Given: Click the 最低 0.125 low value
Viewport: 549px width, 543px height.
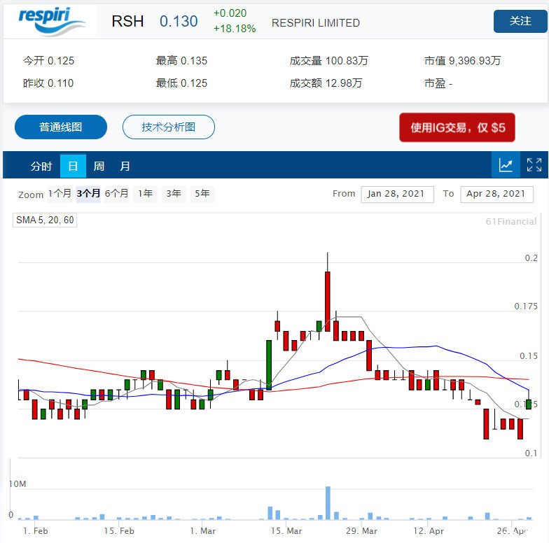Looking at the screenshot, I should click(181, 83).
